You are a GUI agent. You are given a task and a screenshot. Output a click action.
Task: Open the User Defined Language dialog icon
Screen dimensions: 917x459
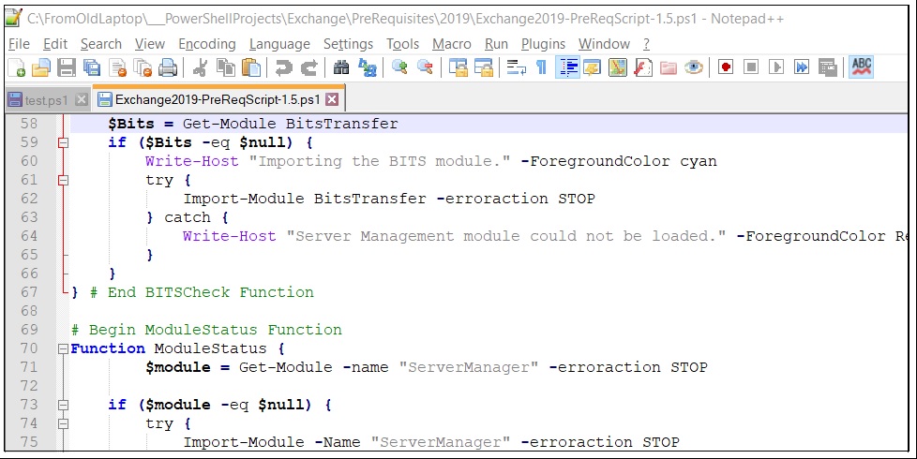[592, 67]
